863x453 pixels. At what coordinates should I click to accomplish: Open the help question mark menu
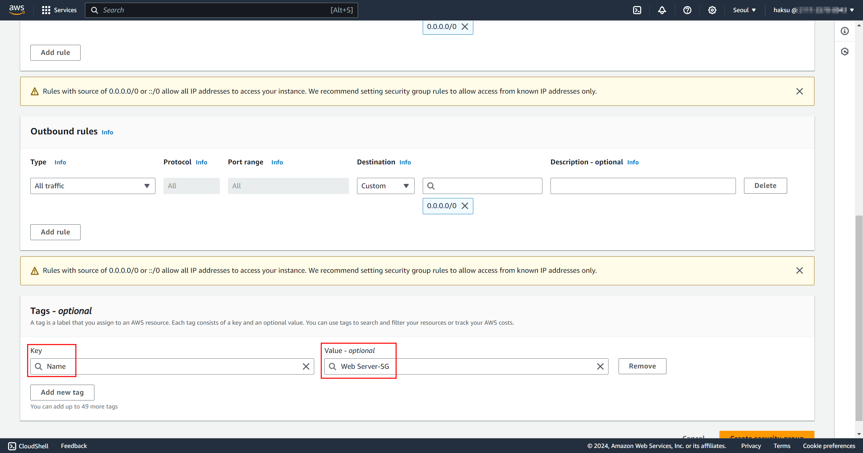coord(687,10)
